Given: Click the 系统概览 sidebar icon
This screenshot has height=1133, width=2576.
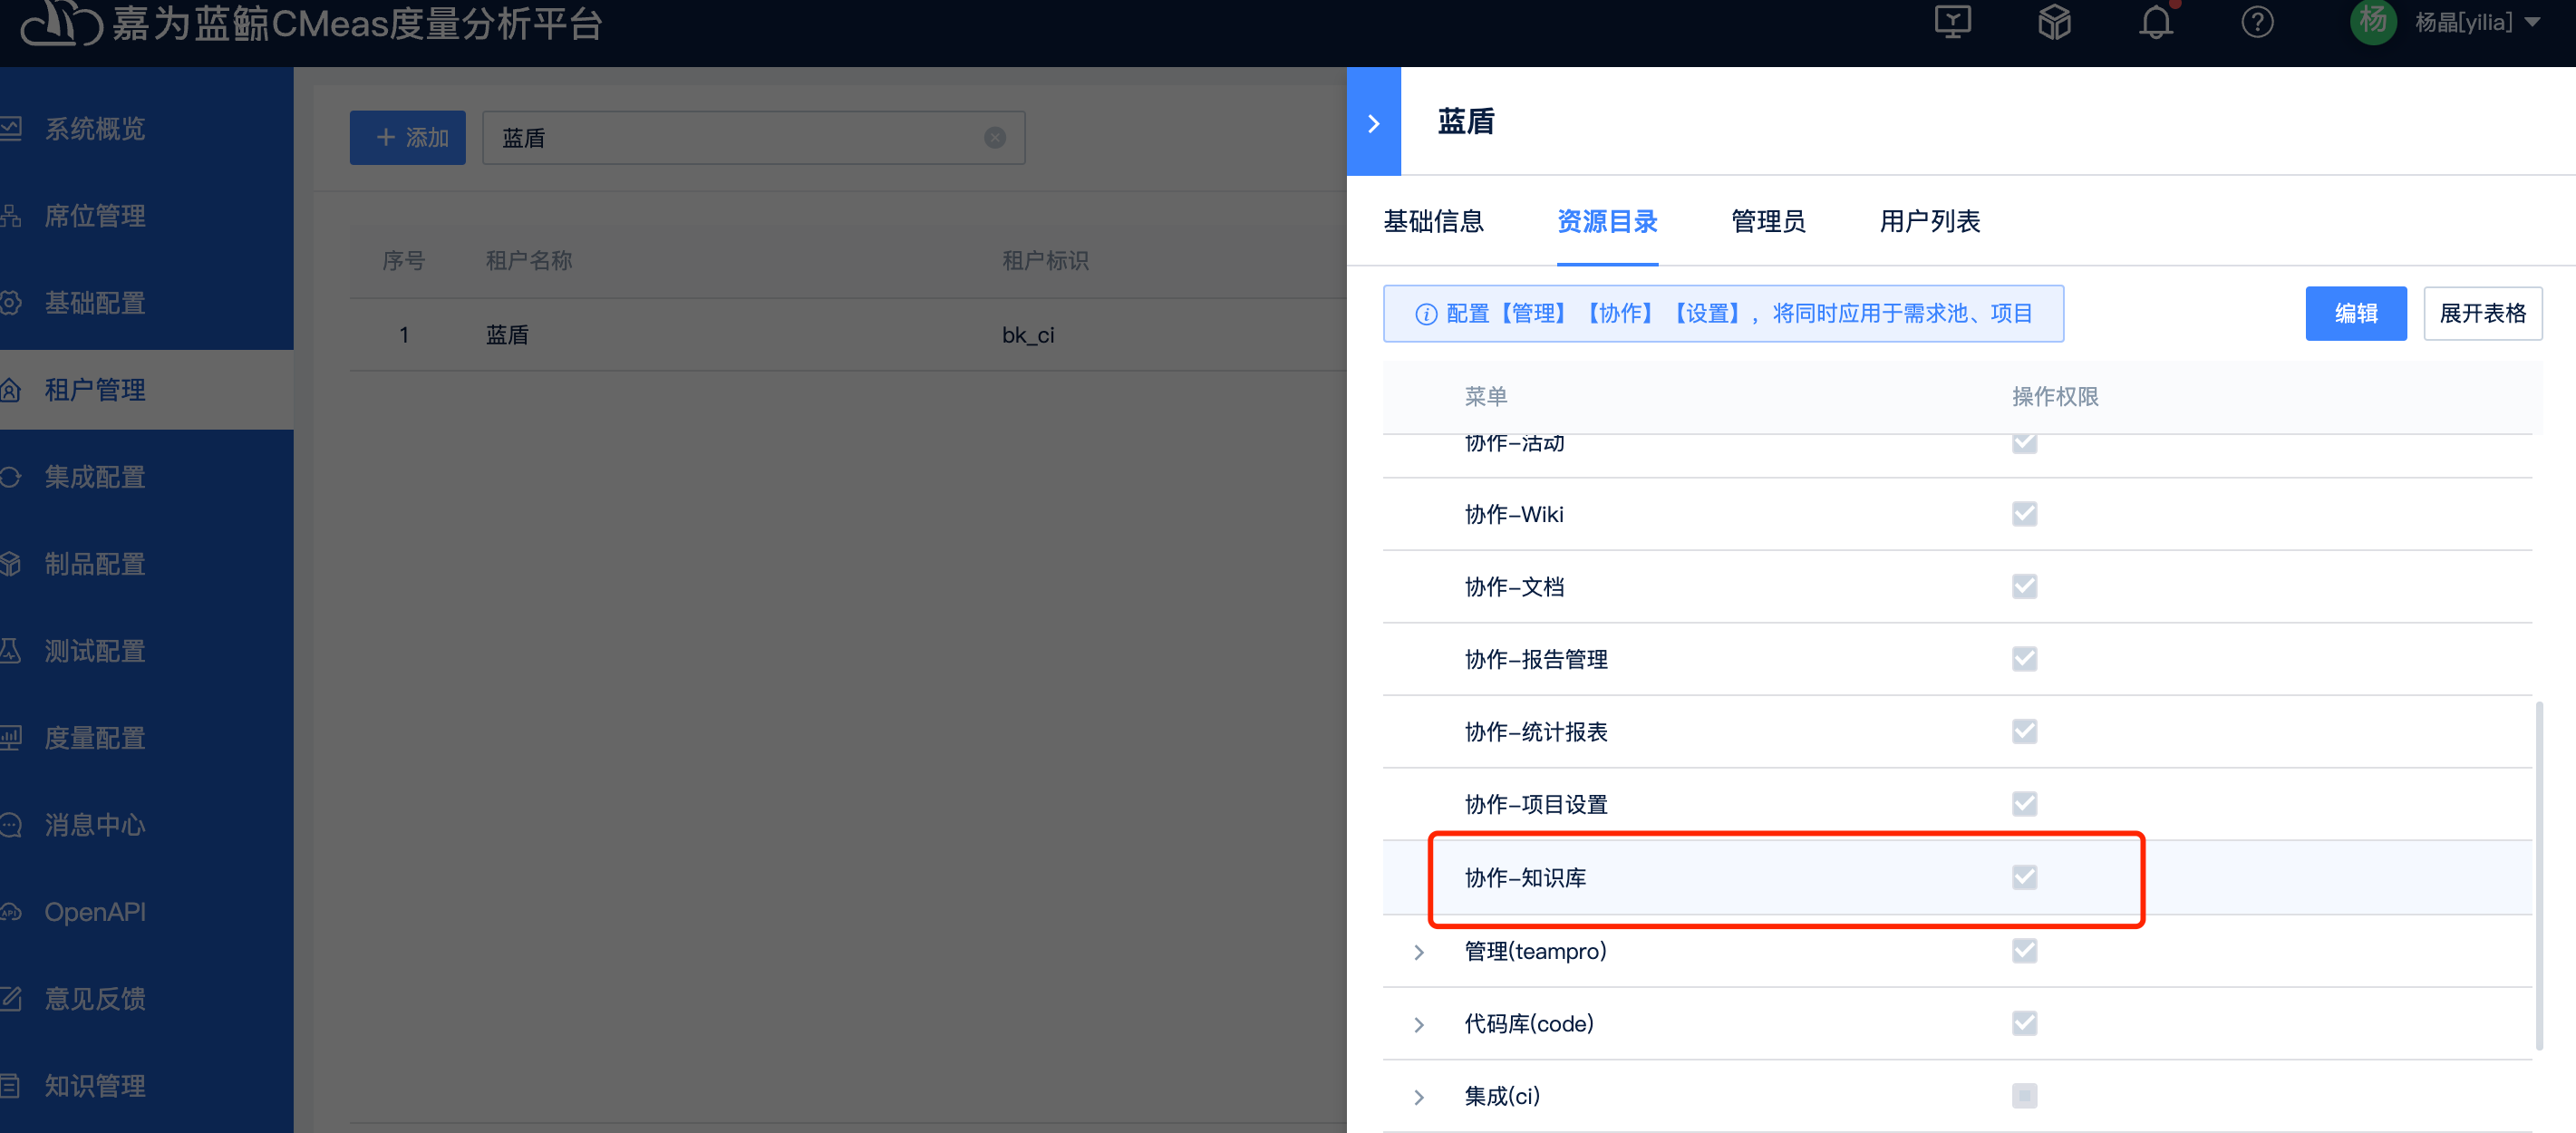Looking at the screenshot, I should coord(10,128).
